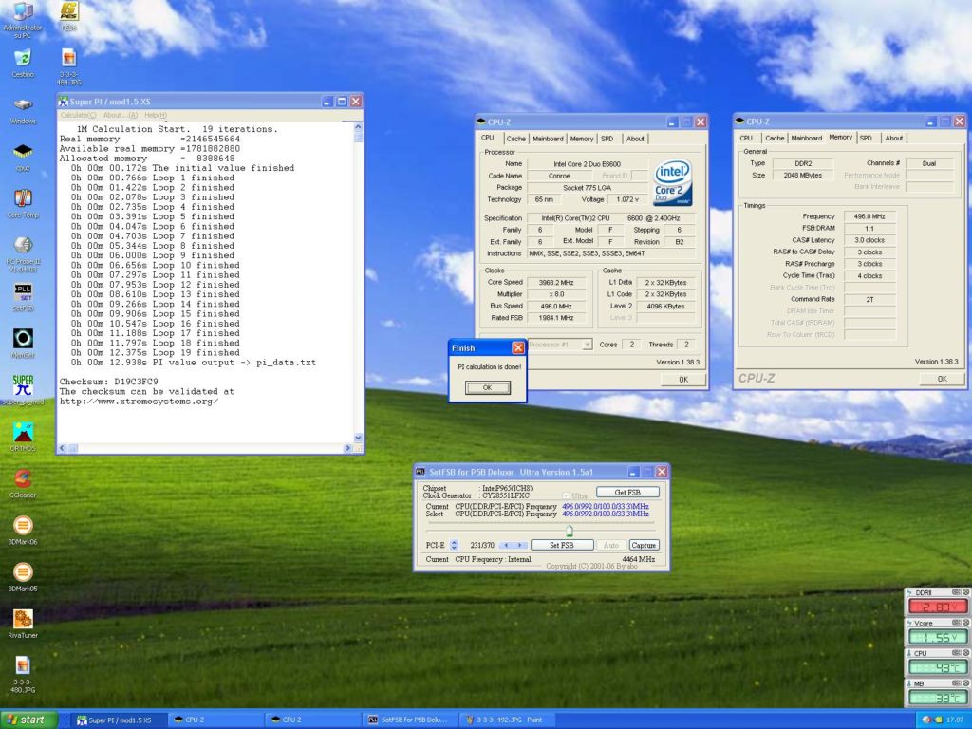Switch to SetFSB taskbar button
This screenshot has height=729, width=972.
(411, 720)
